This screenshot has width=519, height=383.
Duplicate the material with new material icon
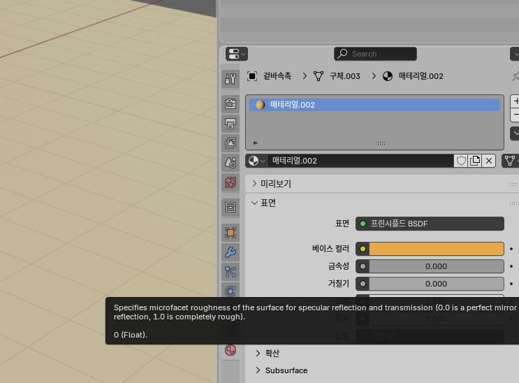pyautogui.click(x=475, y=161)
